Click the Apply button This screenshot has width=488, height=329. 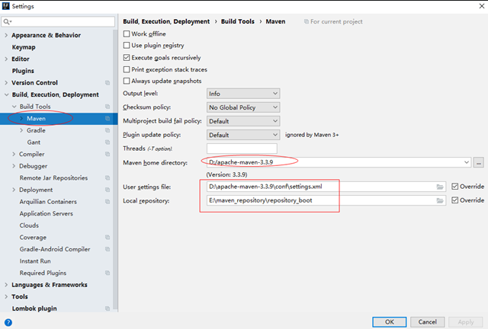click(x=466, y=322)
